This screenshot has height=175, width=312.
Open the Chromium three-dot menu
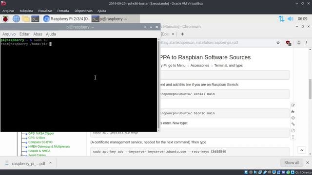307,43
